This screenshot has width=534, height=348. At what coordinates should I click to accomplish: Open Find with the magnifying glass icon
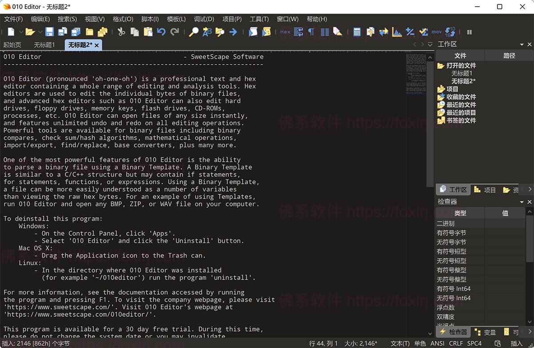[194, 32]
